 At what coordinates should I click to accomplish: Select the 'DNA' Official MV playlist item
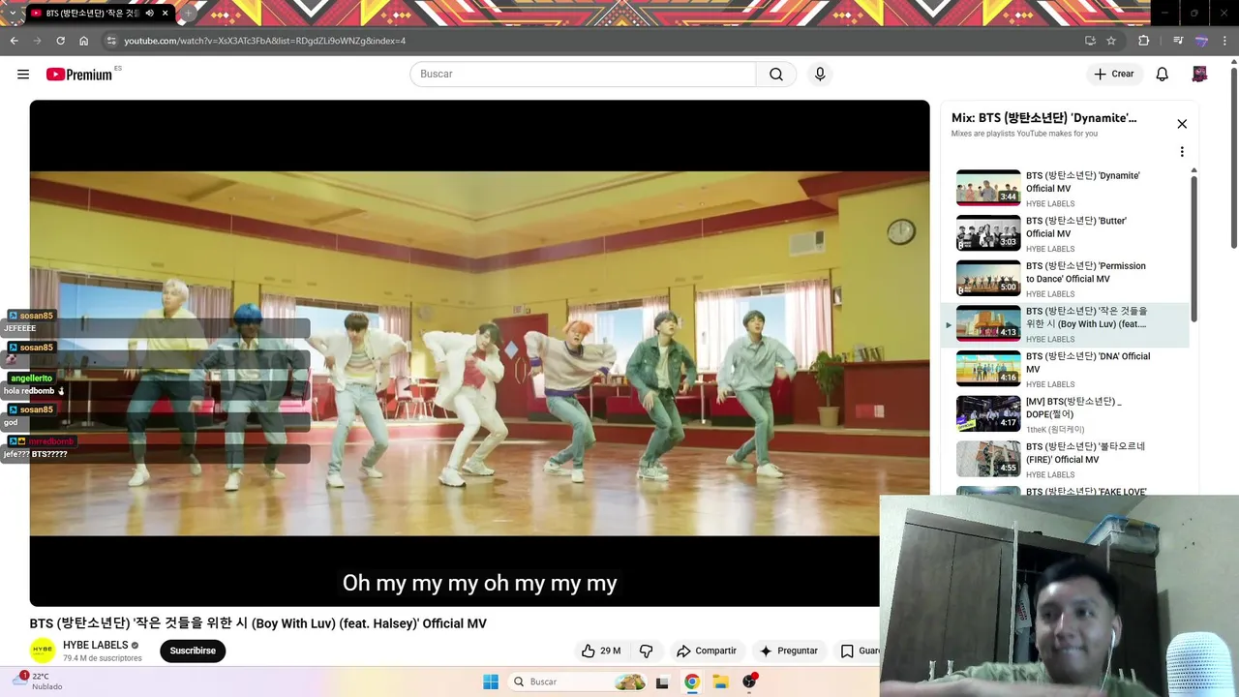coord(1065,370)
